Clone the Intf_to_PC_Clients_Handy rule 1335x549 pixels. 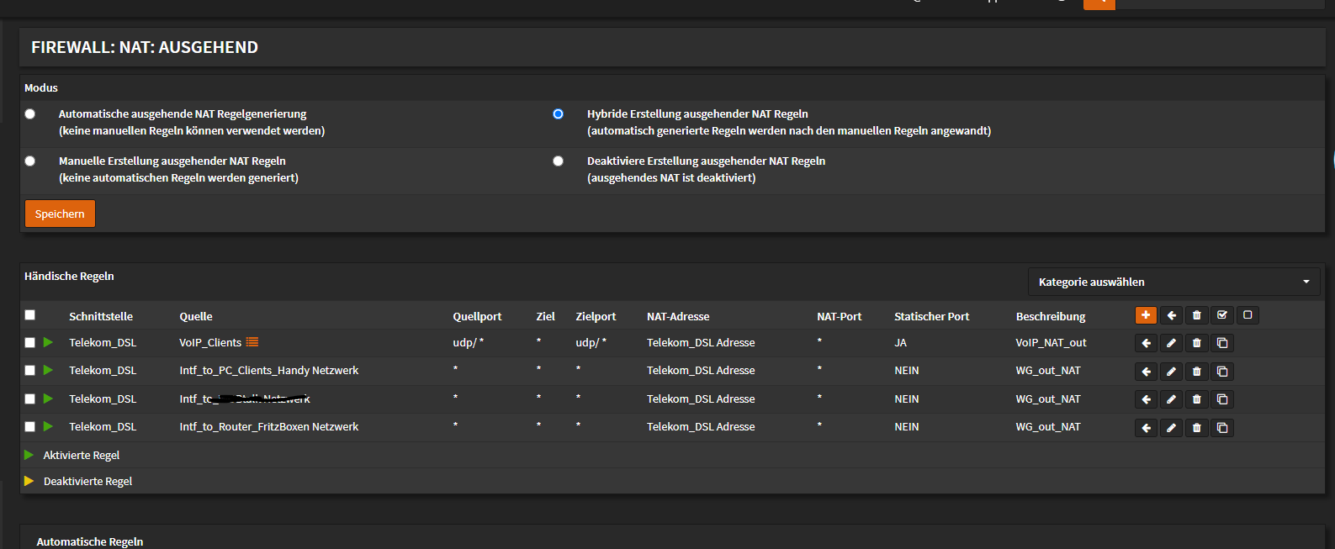coord(1222,371)
